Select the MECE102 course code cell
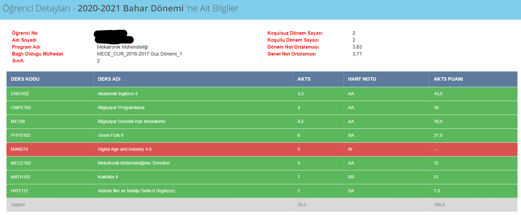Image resolution: width=521 pixels, height=215 pixels. (x=21, y=163)
